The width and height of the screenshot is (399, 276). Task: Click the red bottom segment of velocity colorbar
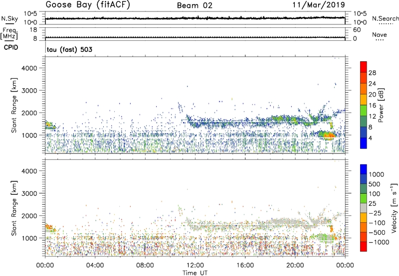(364, 247)
